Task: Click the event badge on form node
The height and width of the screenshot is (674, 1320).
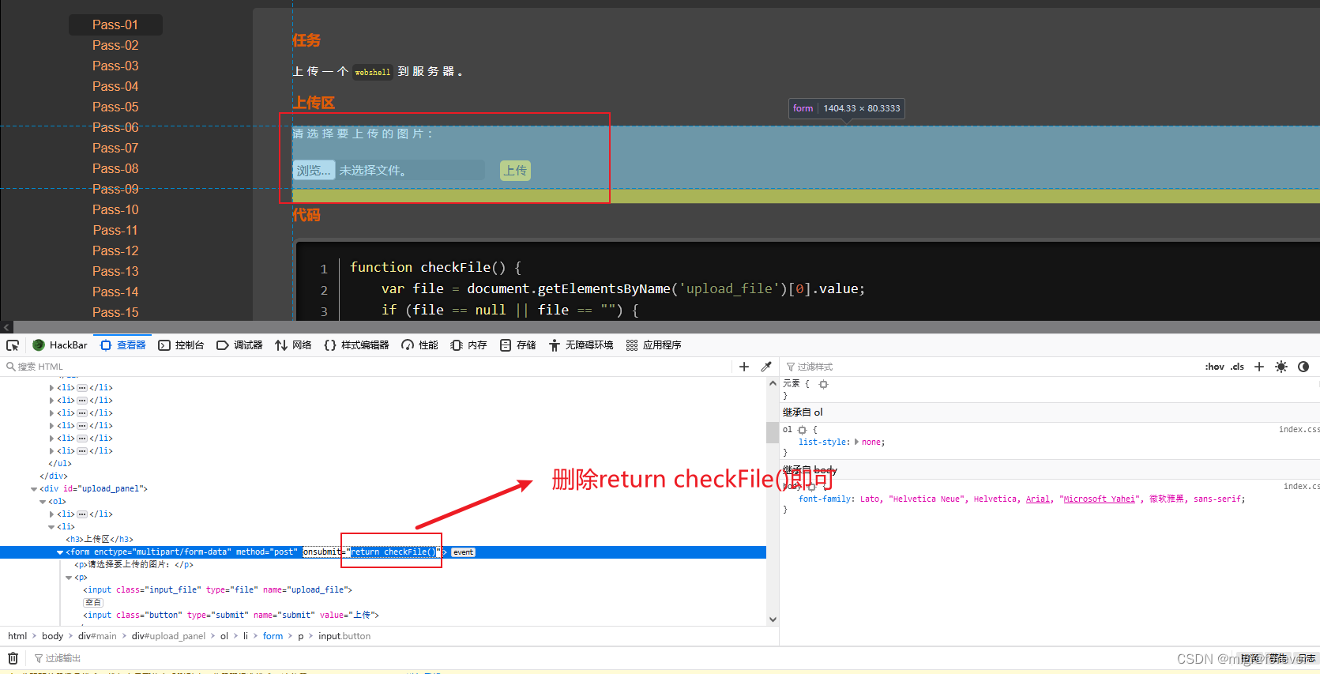Action: click(464, 552)
